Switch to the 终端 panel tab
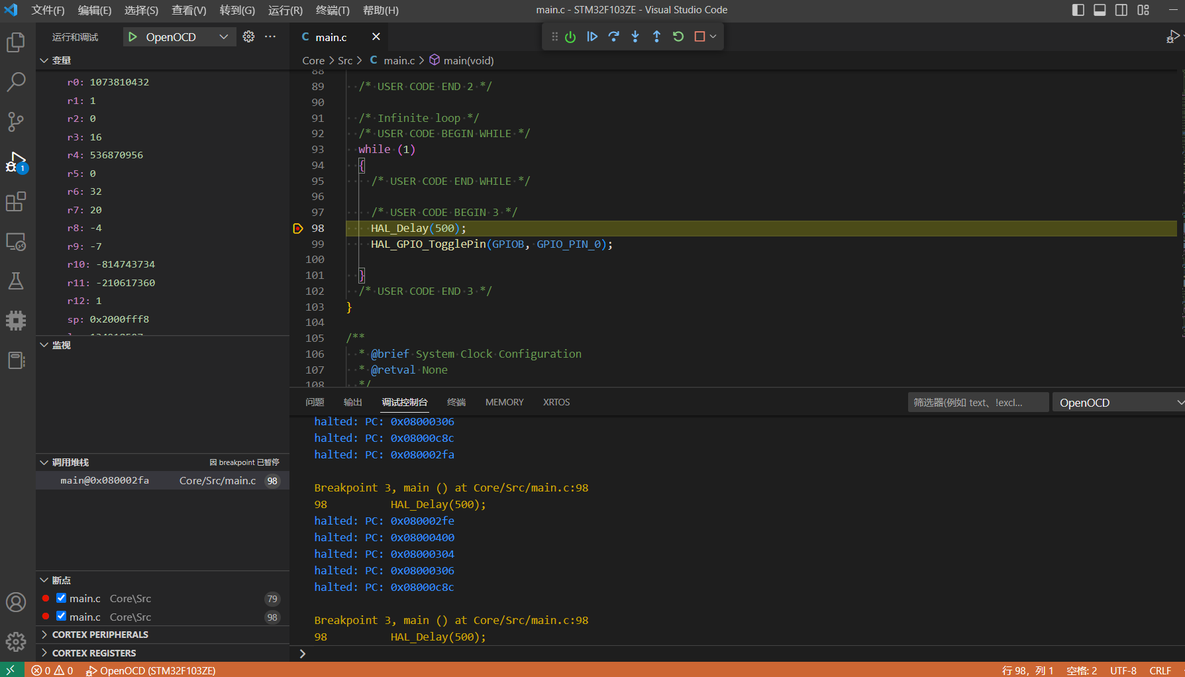1185x677 pixels. [x=456, y=402]
